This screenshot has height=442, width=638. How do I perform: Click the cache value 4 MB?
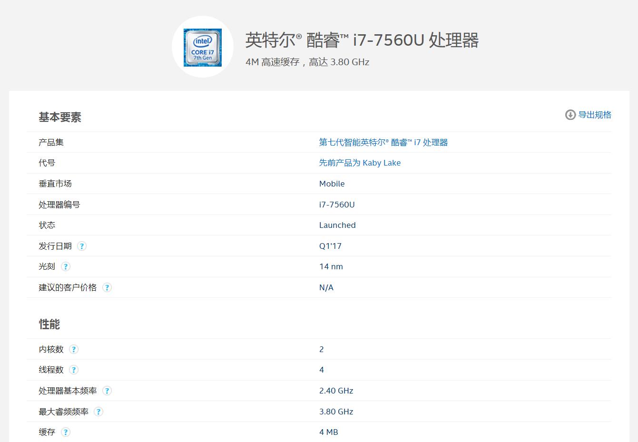tap(329, 432)
